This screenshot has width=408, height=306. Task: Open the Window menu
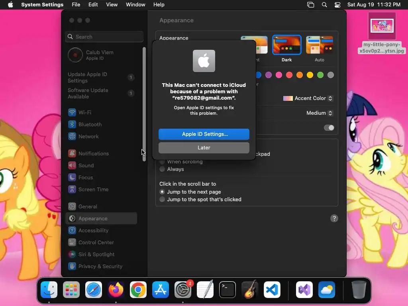coord(135,5)
